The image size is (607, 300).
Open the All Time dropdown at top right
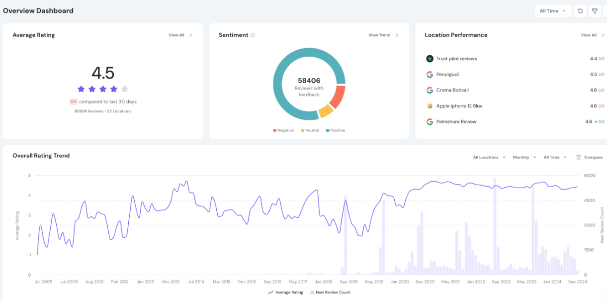552,10
